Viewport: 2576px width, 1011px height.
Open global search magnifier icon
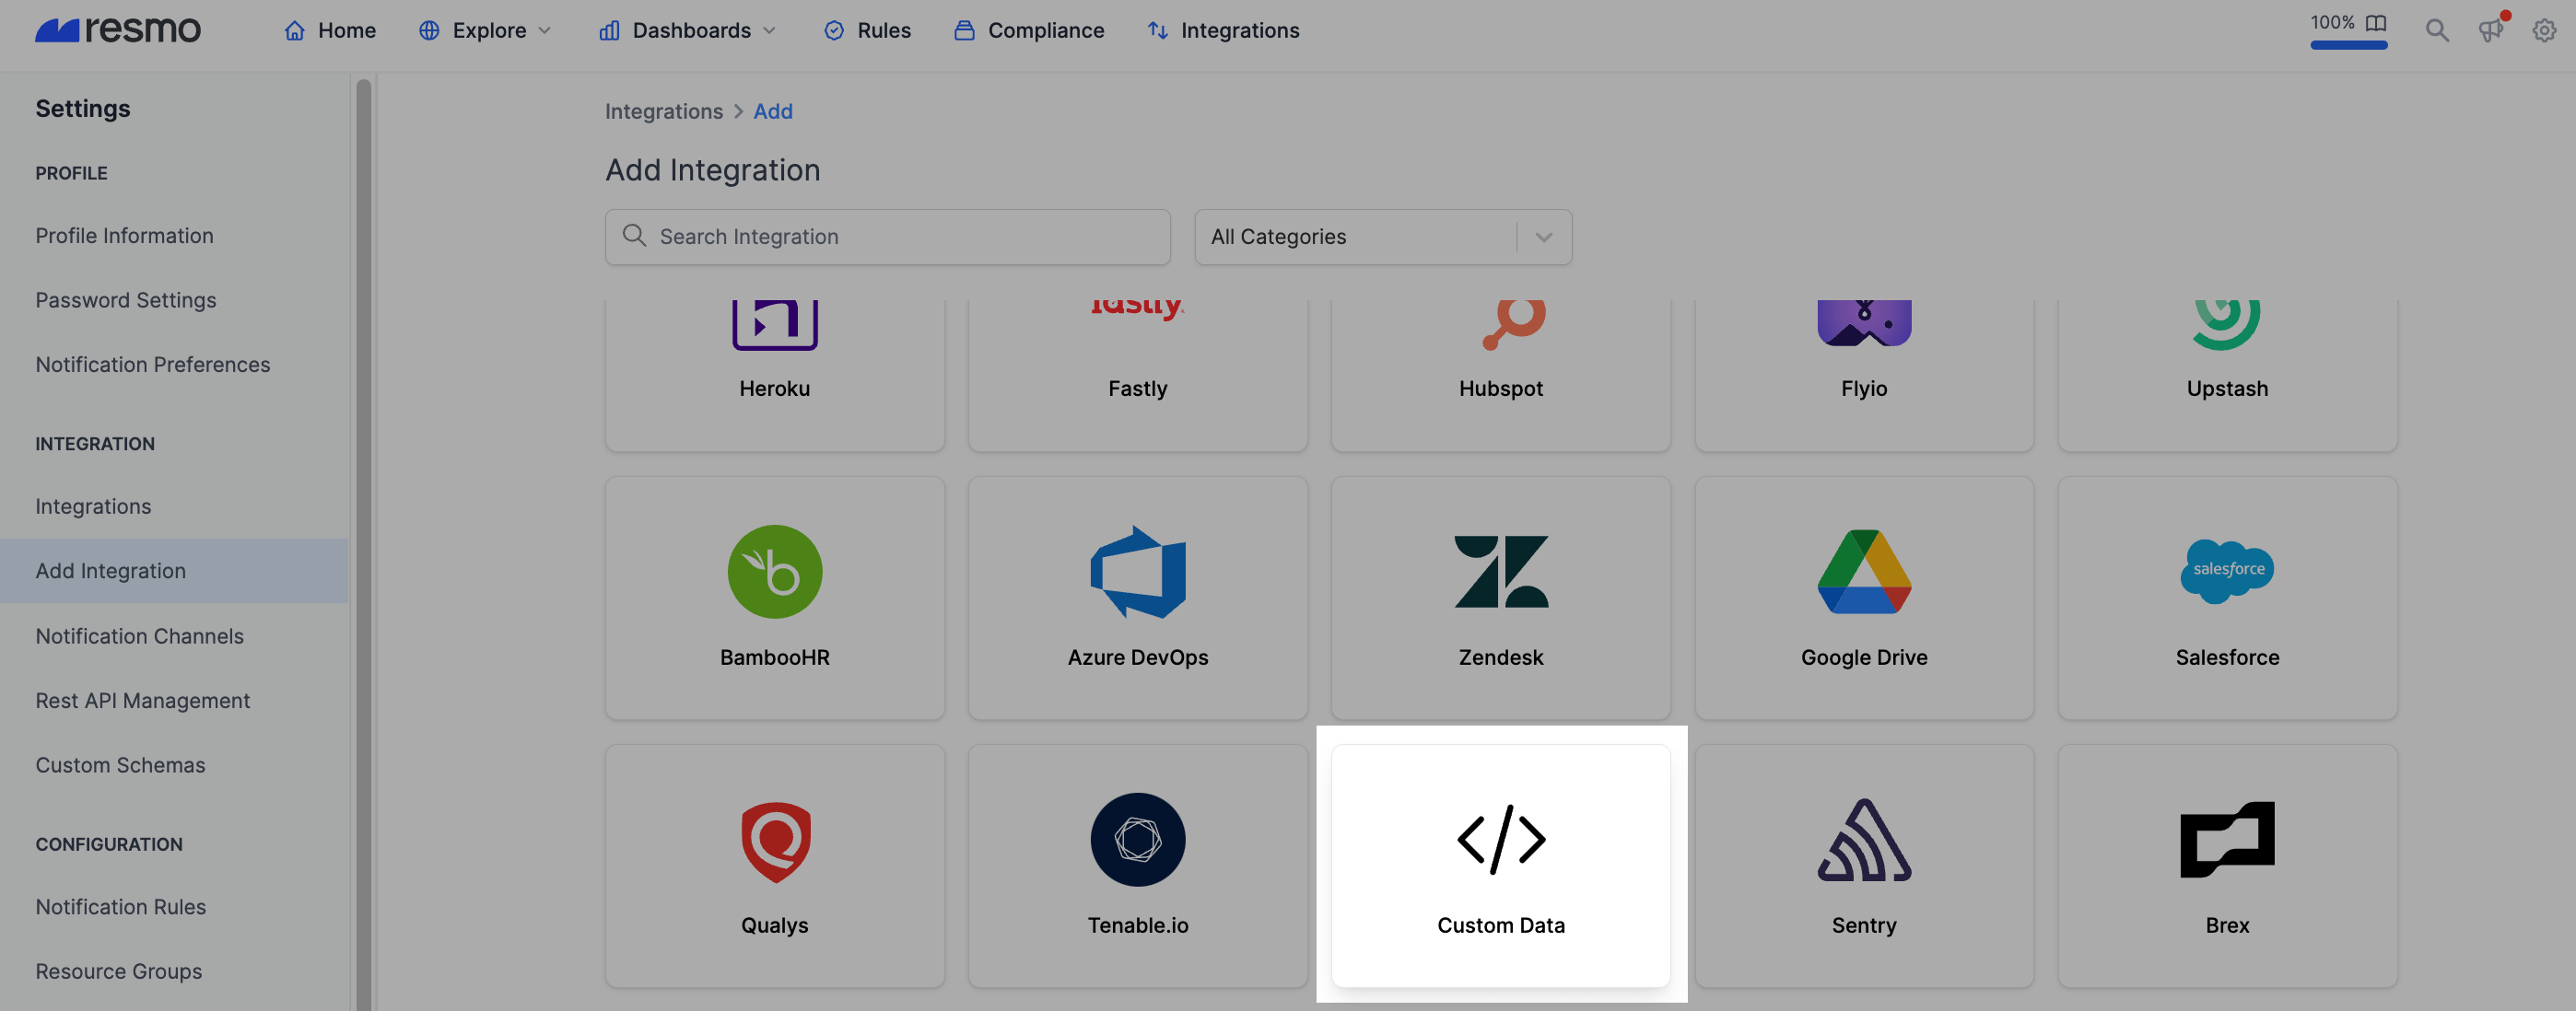click(x=2437, y=30)
